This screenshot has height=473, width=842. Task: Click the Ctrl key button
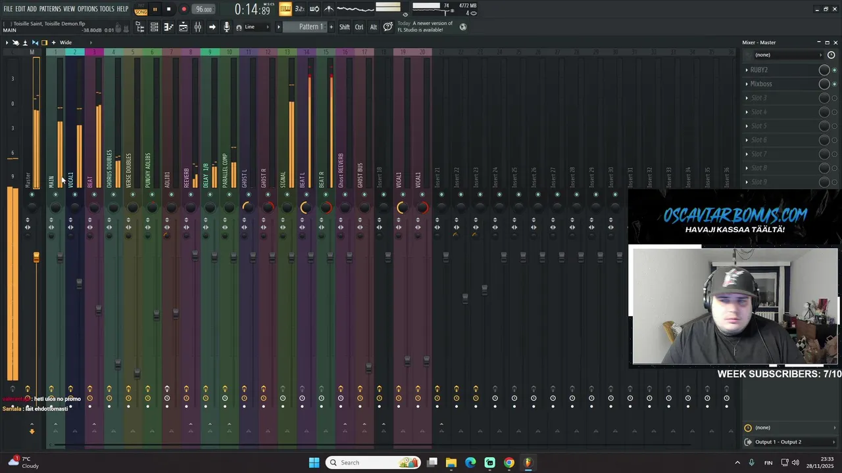pyautogui.click(x=359, y=27)
